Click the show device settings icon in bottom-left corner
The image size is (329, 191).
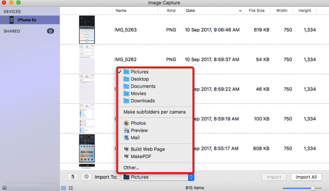tap(5, 188)
